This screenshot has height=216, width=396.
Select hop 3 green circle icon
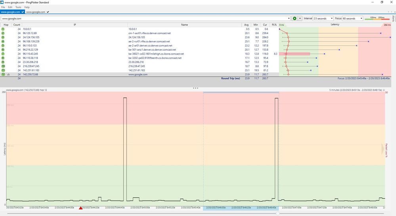click(3, 37)
